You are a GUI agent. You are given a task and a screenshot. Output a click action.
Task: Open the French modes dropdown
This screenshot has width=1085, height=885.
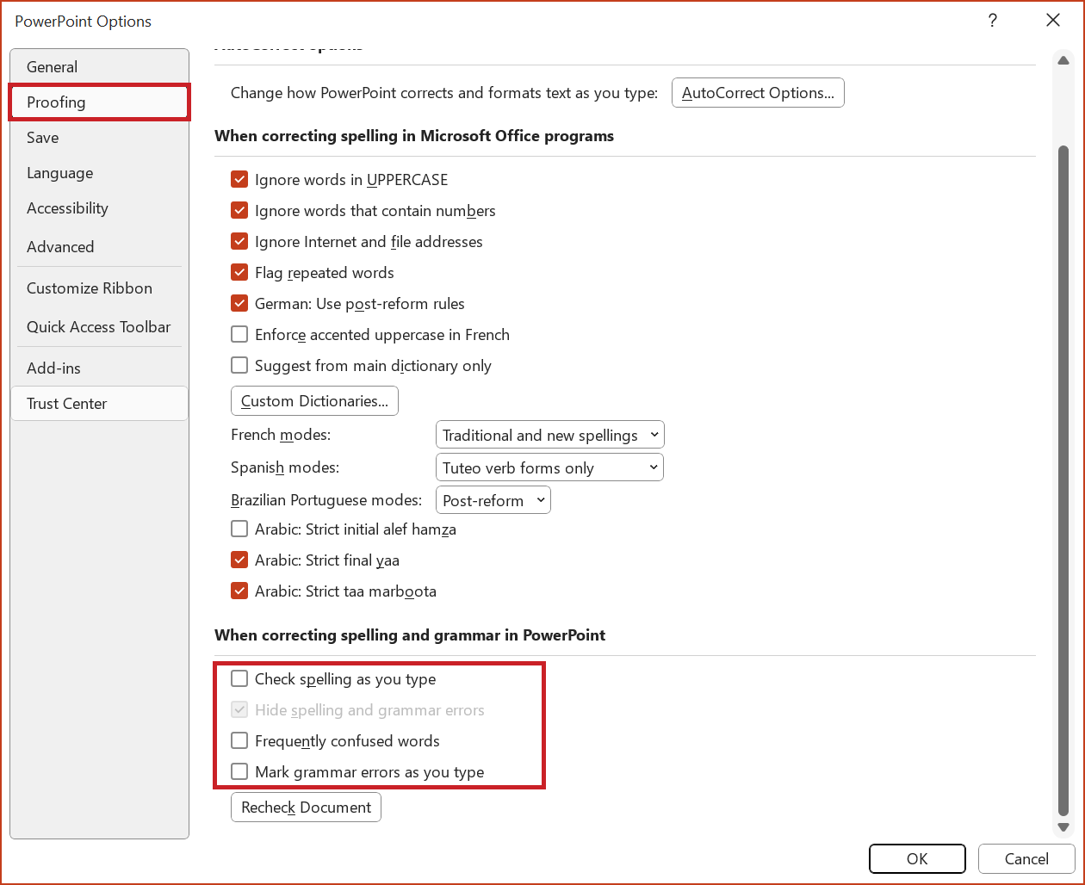[x=550, y=435]
